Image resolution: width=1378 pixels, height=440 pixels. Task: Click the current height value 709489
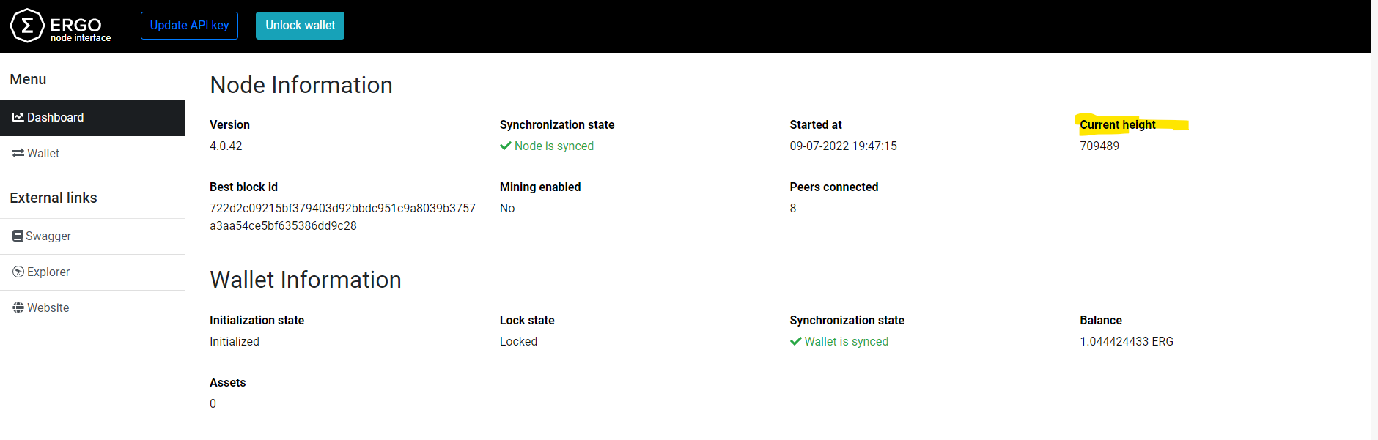click(x=1099, y=146)
